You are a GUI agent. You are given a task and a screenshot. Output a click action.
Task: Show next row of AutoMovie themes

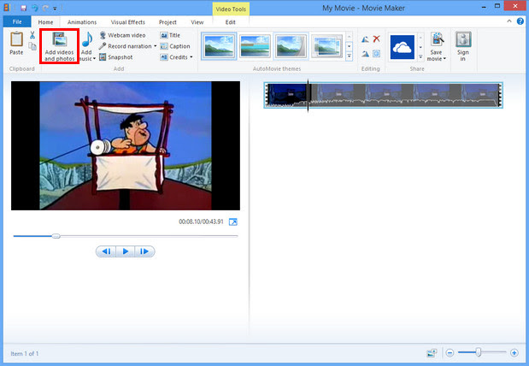point(350,46)
